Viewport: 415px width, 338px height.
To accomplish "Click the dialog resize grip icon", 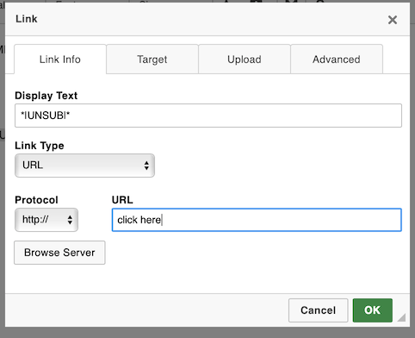I will (x=402, y=317).
